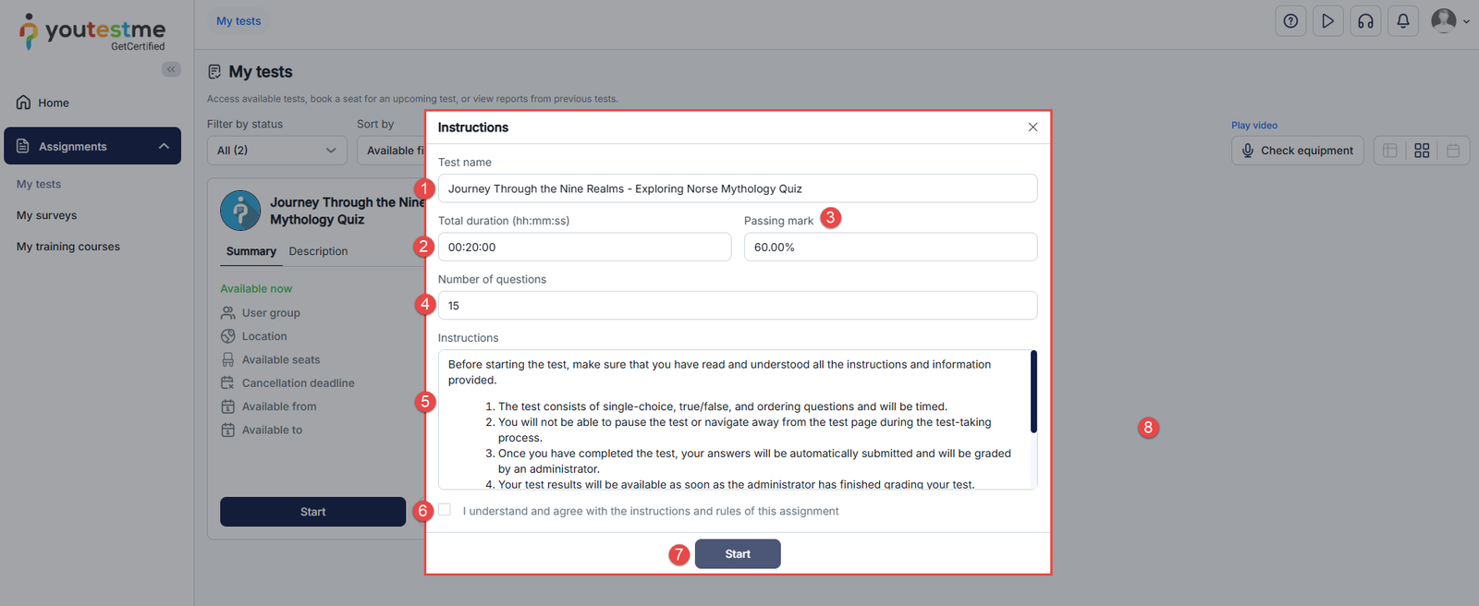Switch to table list view icon
1479x606 pixels.
pos(1390,151)
